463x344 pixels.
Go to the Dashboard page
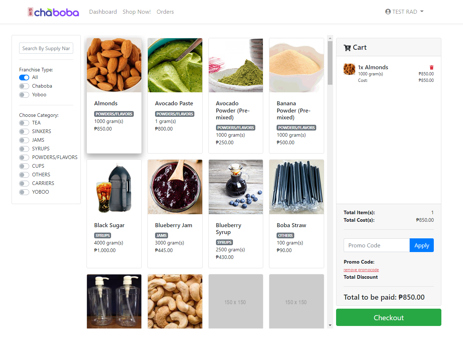[x=103, y=12]
